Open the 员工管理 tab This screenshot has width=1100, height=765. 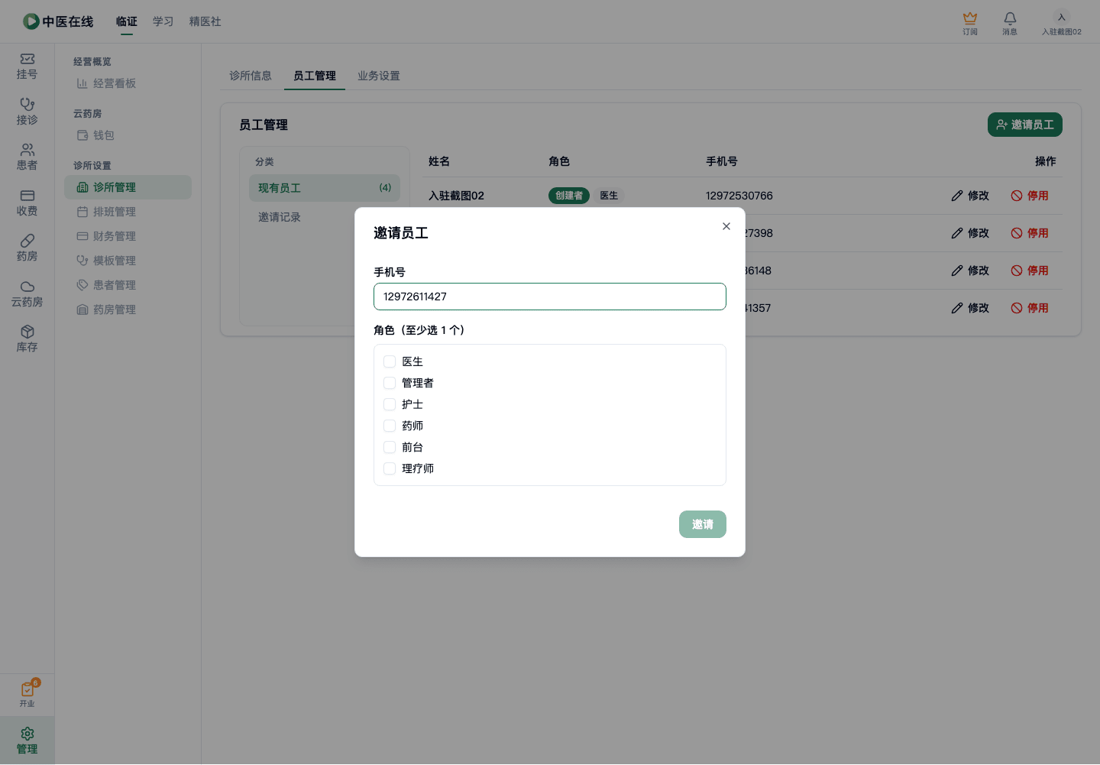click(x=315, y=76)
